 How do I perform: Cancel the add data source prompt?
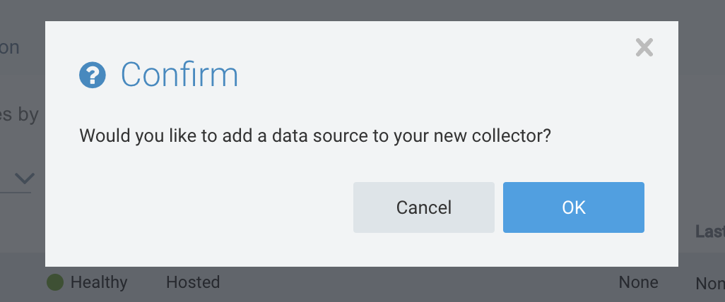(423, 207)
